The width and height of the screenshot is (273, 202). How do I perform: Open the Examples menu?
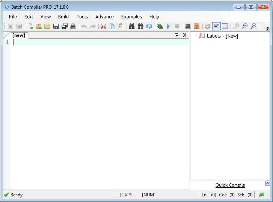(131, 17)
